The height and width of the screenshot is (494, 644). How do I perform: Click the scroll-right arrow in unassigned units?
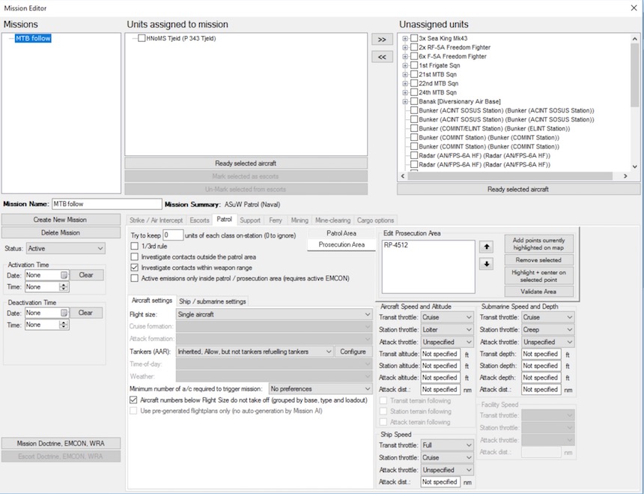[x=625, y=176]
